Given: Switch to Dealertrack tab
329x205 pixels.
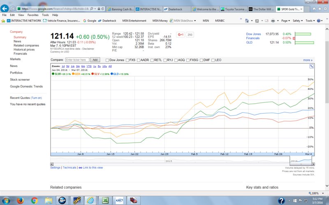Looking at the screenshot, I should 176,9.
